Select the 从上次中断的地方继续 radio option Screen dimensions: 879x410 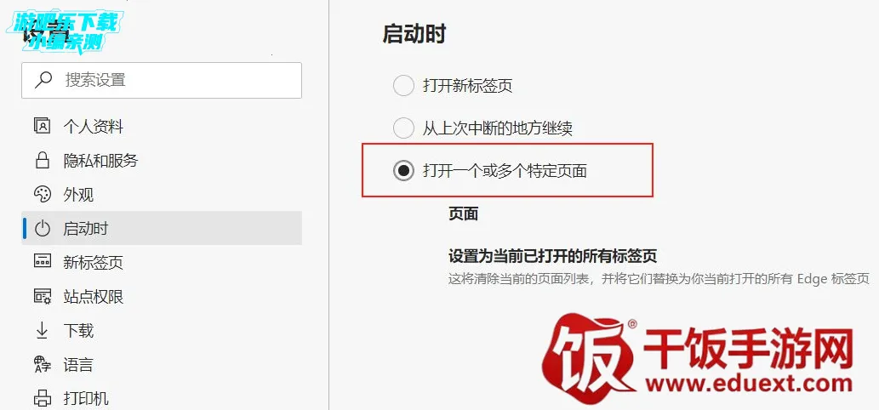pyautogui.click(x=403, y=128)
